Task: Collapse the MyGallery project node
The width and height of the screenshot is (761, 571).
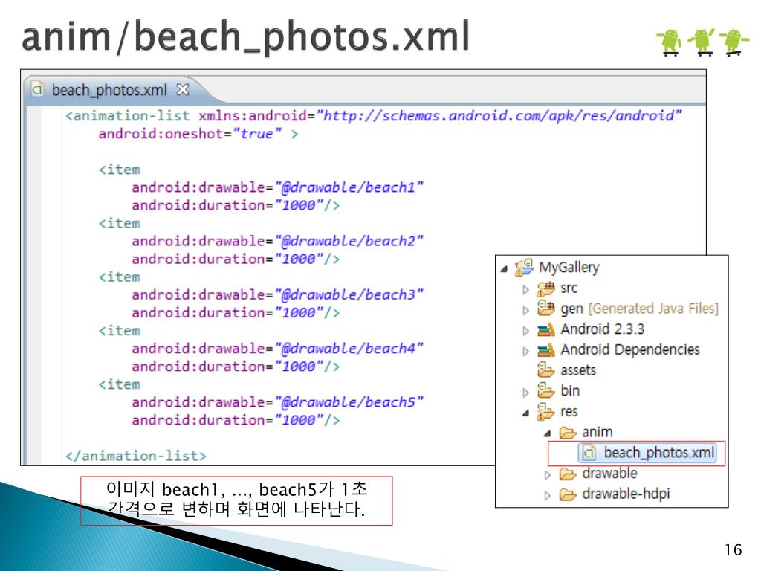Action: [x=504, y=268]
